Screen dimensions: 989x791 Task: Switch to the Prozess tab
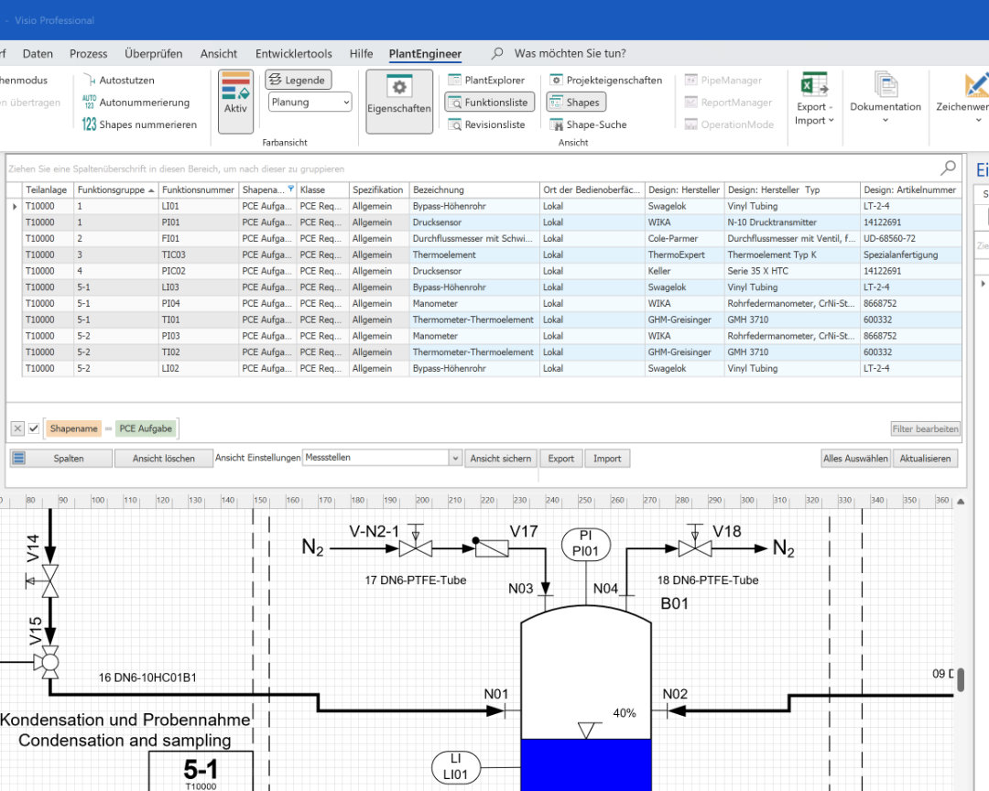point(88,54)
